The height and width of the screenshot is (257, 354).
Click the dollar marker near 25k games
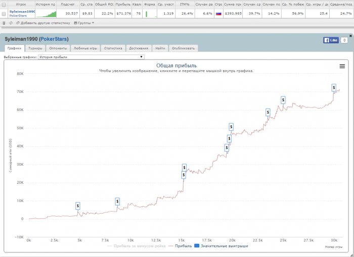pos(283,100)
